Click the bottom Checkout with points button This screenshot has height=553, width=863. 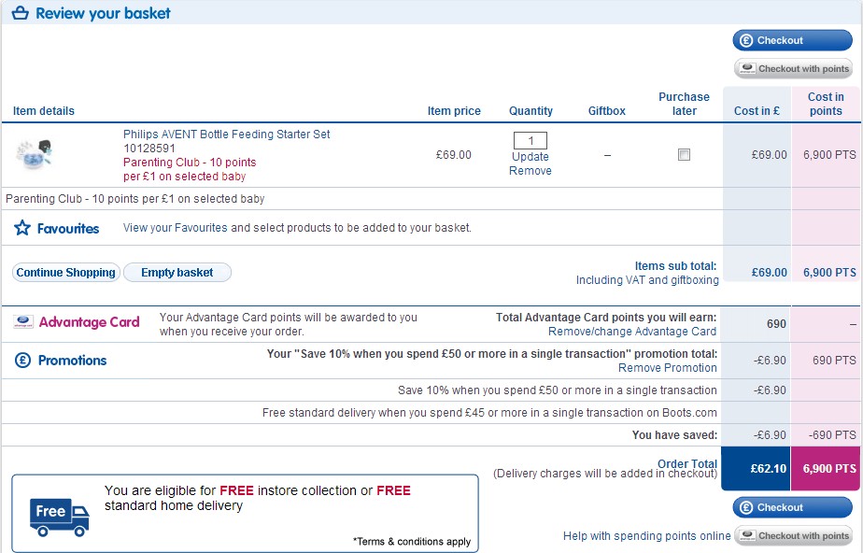point(793,535)
